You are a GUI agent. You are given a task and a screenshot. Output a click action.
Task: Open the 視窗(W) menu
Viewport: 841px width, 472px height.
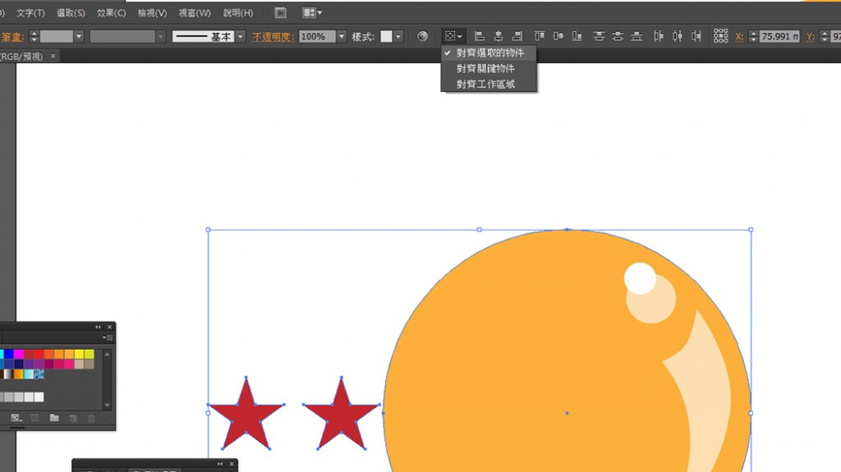(194, 12)
